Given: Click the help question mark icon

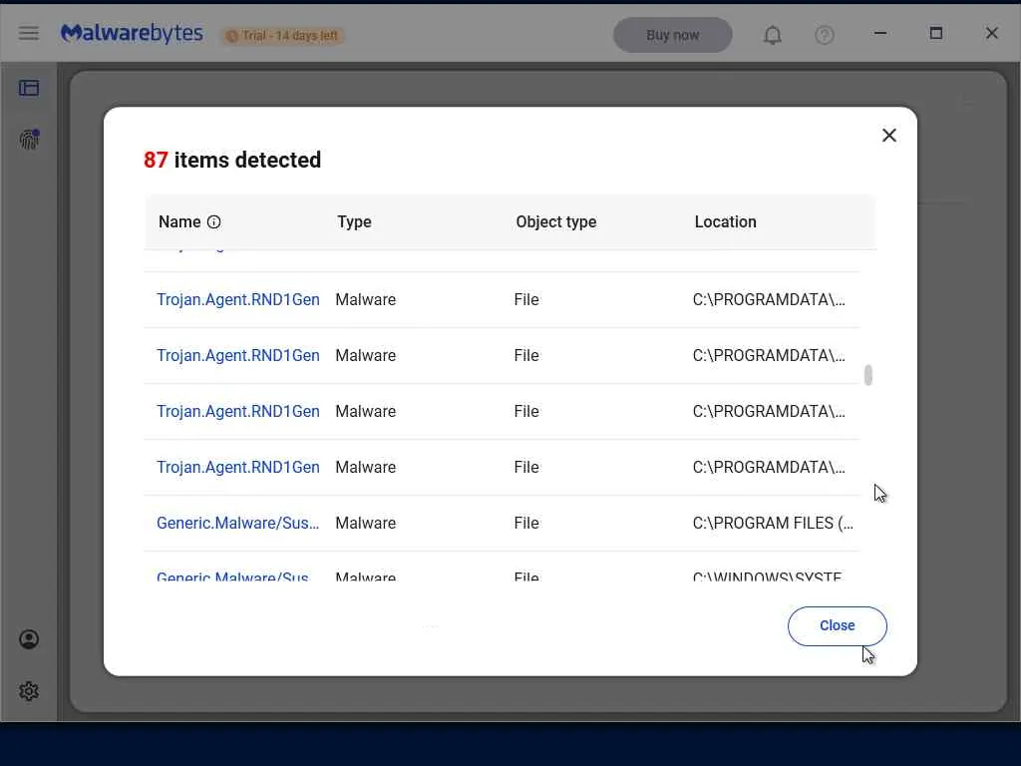Looking at the screenshot, I should [x=825, y=35].
